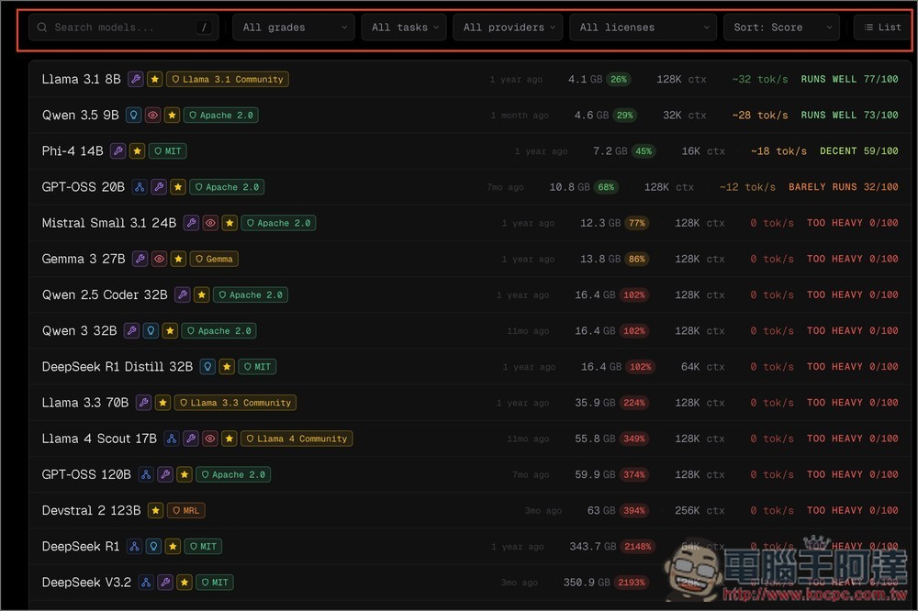Open the All providers dropdown
The height and width of the screenshot is (611, 918).
tap(508, 28)
